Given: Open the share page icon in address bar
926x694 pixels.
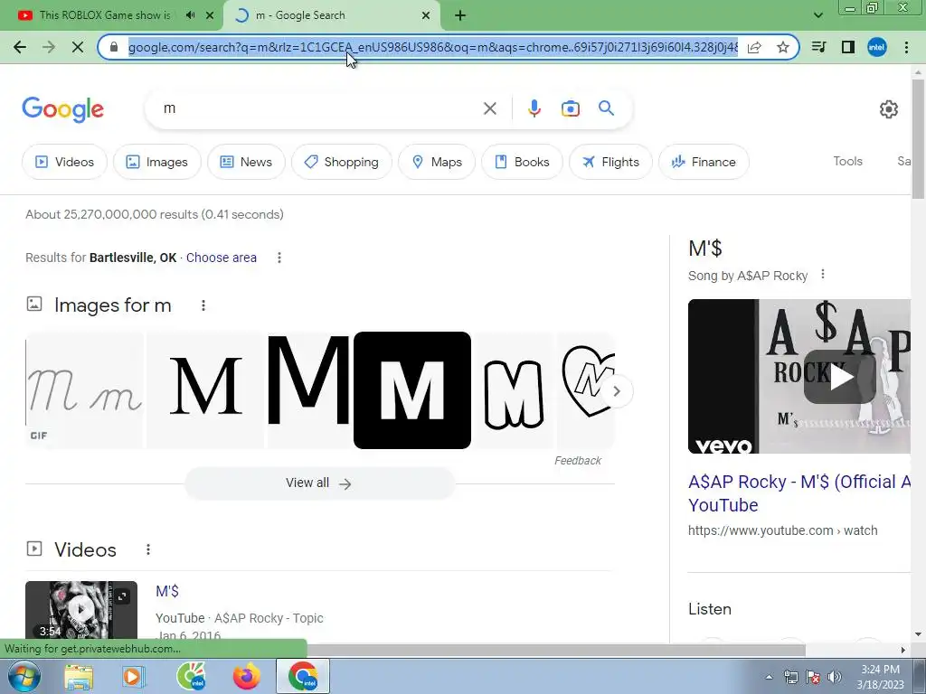Looking at the screenshot, I should [x=754, y=47].
